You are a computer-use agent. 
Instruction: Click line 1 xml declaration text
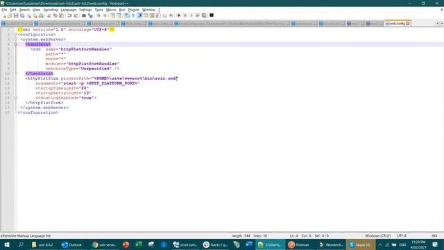[66, 30]
